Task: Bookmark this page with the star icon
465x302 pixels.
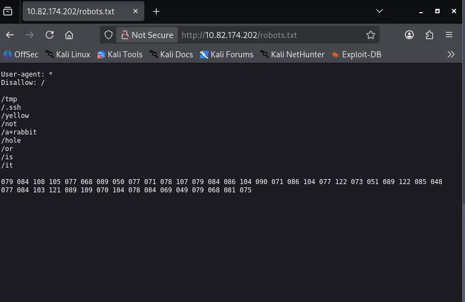Action: [371, 35]
